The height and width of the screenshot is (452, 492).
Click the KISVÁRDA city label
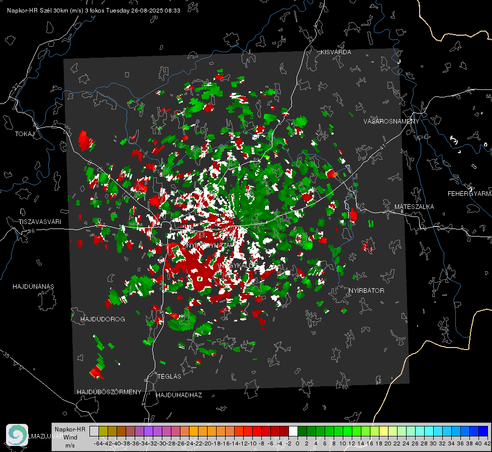(x=336, y=52)
